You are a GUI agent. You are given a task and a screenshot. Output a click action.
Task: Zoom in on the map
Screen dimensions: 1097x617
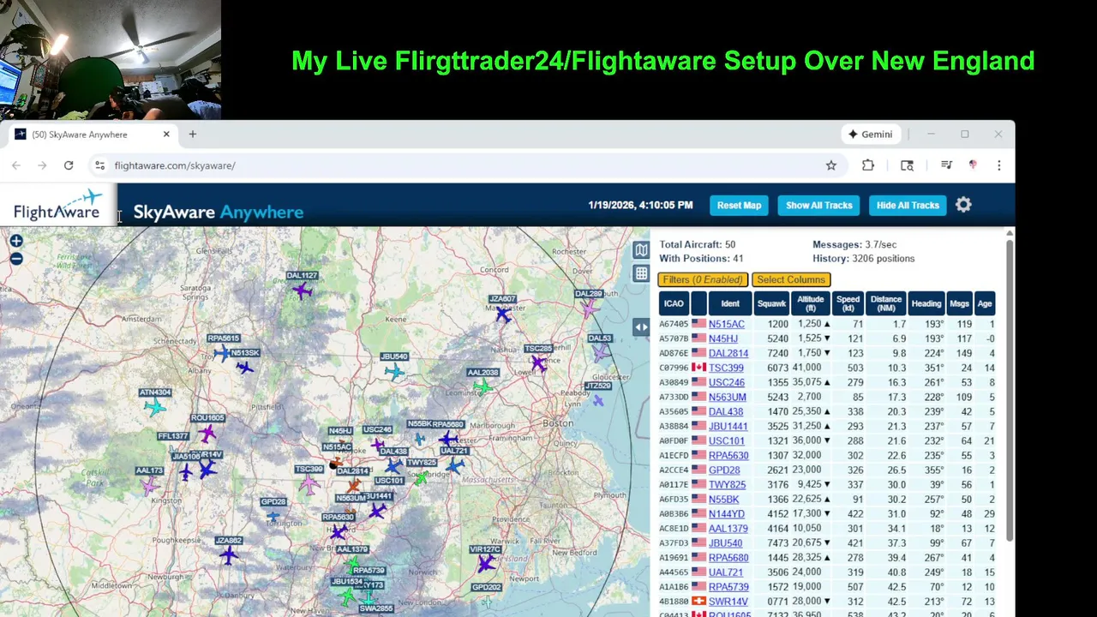[x=16, y=243]
